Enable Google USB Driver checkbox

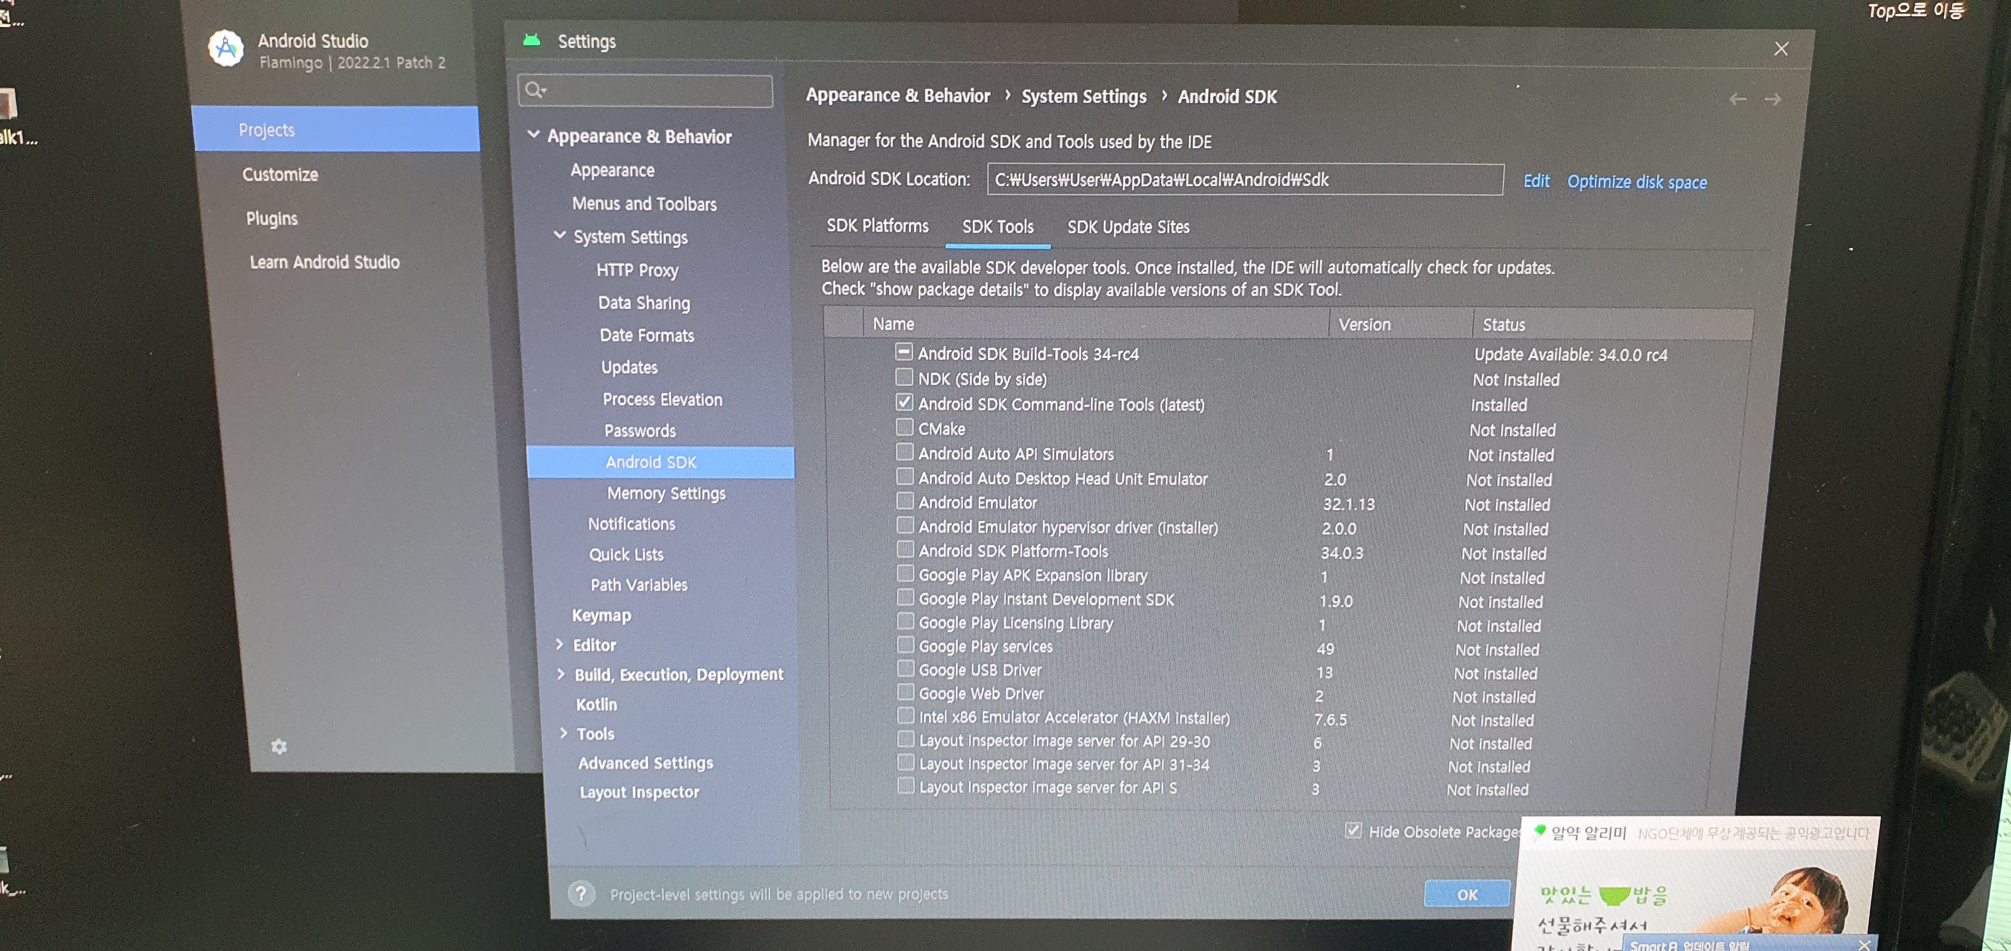(x=906, y=668)
